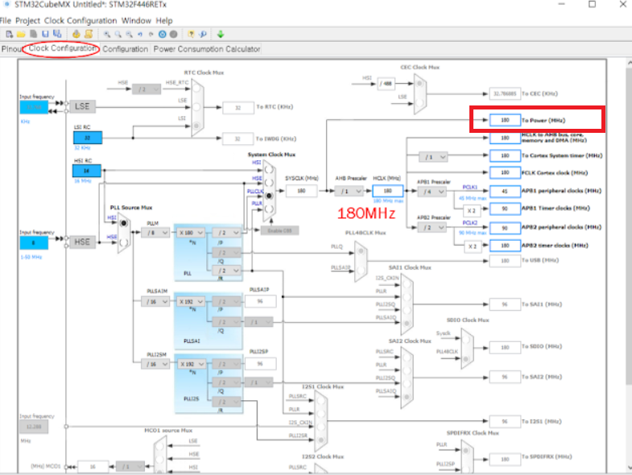Viewport: 632px width, 475px height.
Task: Click the SYSCLK (MHz) value box
Action: [301, 191]
